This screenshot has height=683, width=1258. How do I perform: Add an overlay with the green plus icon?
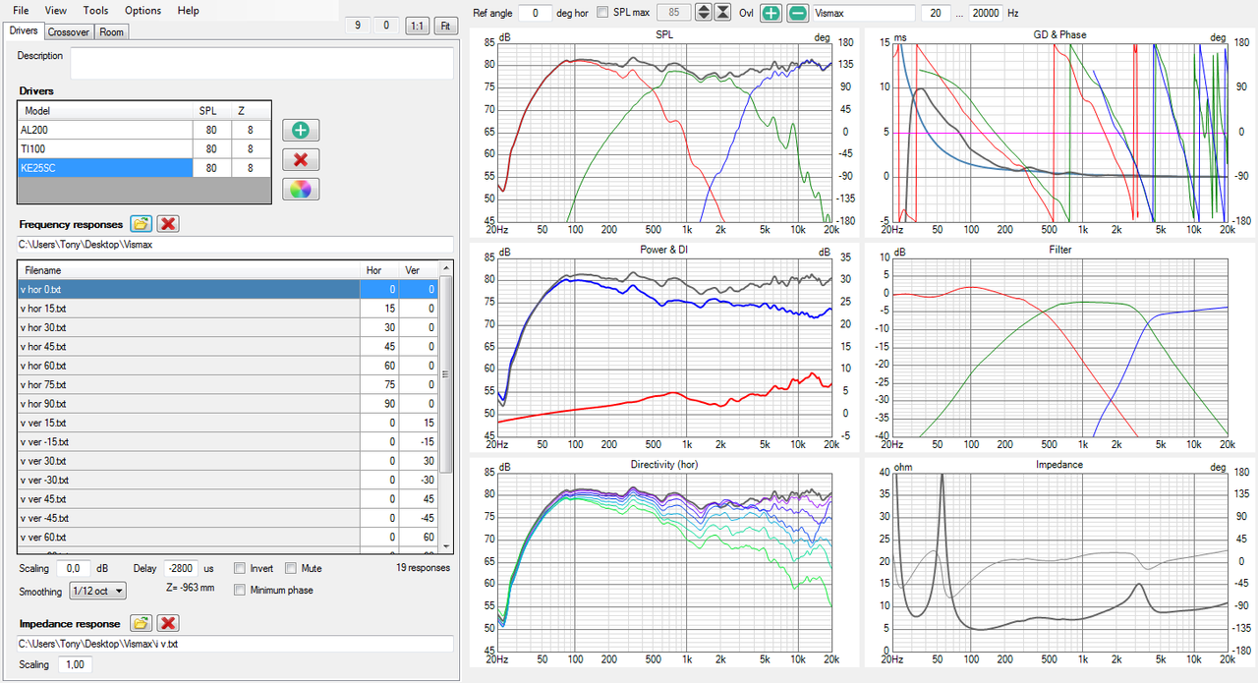pos(772,12)
